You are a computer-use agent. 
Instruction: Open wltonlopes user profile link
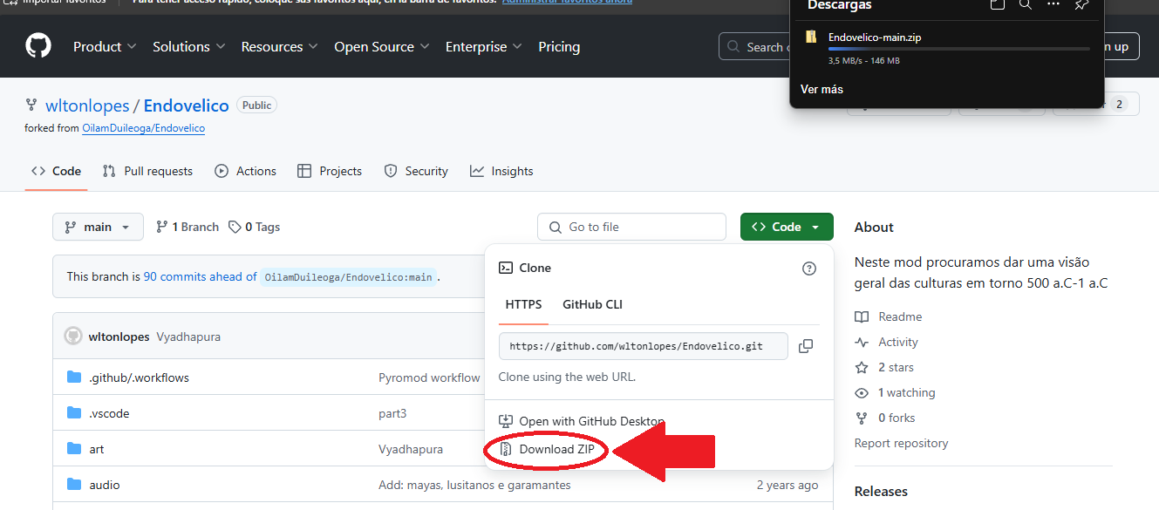click(x=86, y=105)
